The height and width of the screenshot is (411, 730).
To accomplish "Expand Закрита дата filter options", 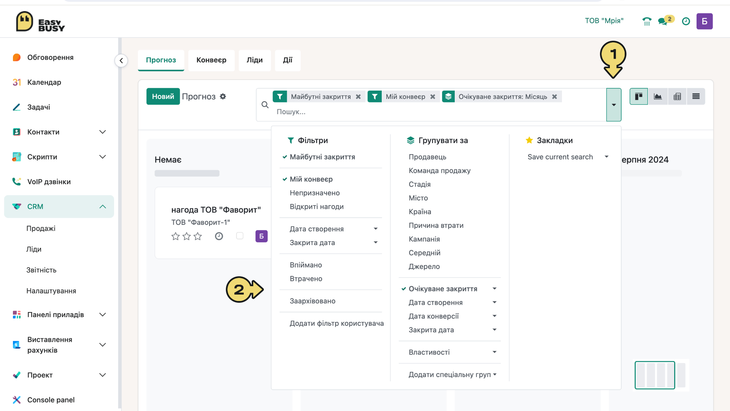I will tap(376, 242).
